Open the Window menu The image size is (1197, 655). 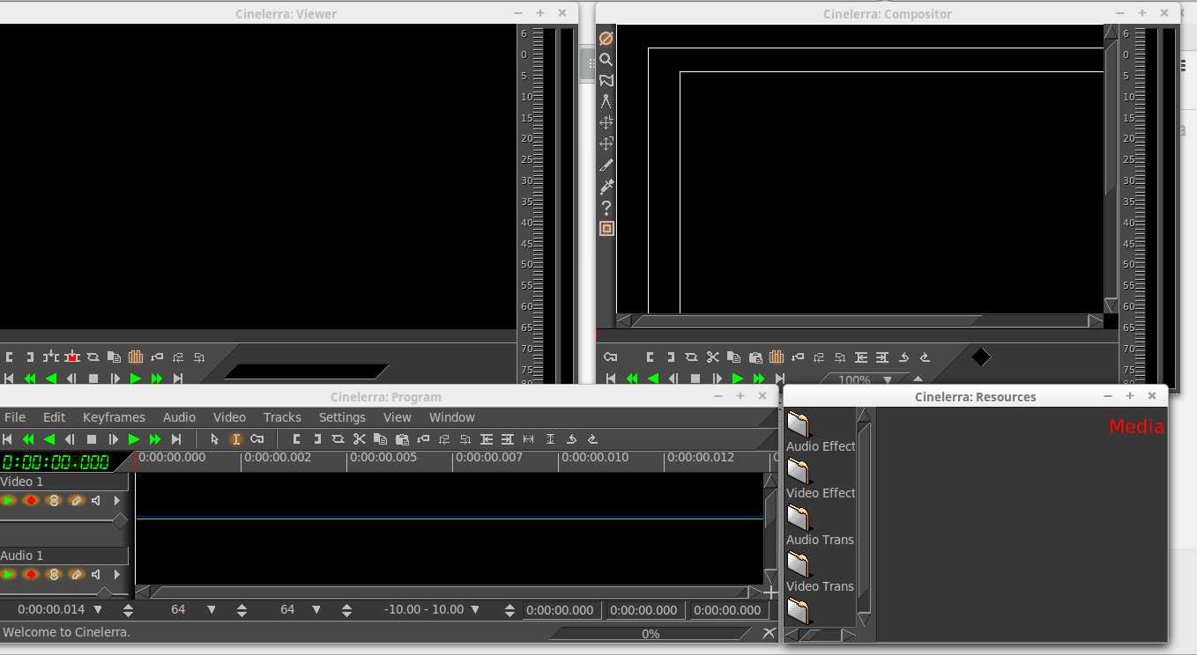point(452,417)
